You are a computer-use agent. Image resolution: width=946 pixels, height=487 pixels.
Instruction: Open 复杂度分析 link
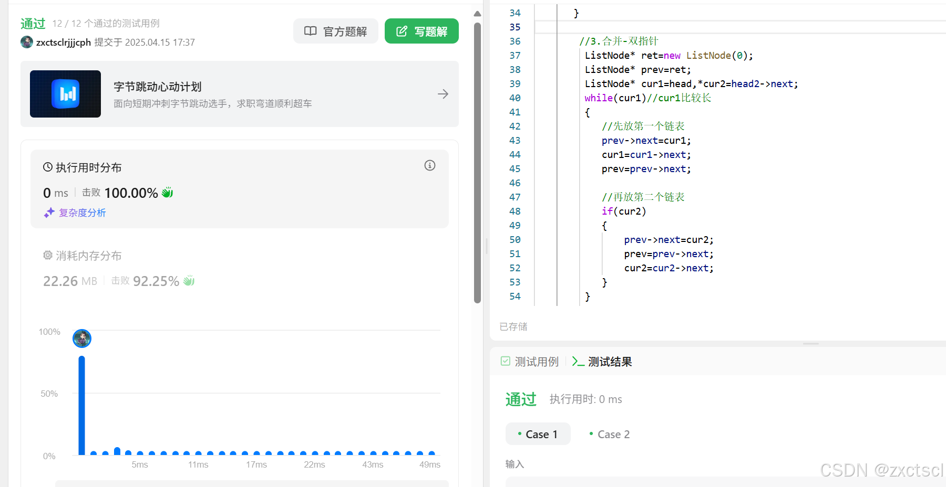(x=83, y=213)
